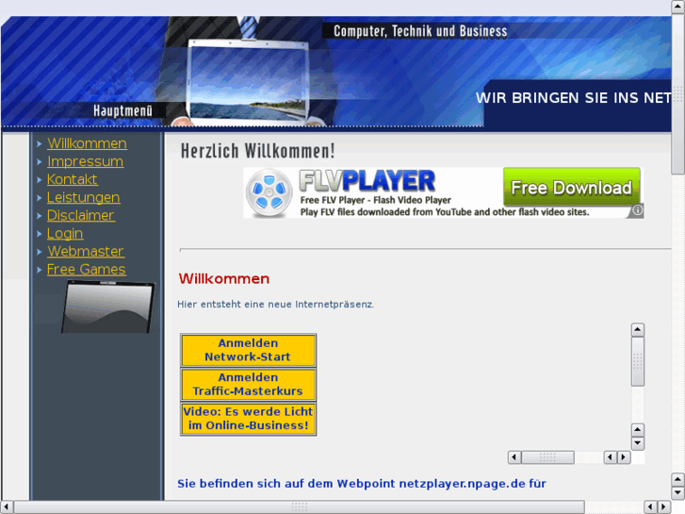Open the Webmaster menu entry
685x514 pixels.
tap(86, 252)
